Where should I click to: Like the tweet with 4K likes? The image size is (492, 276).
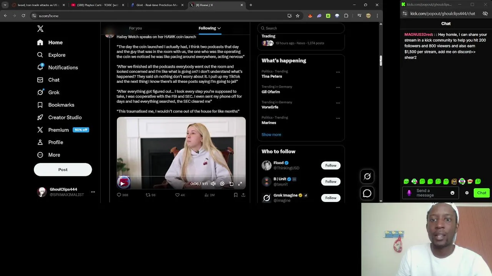click(180, 195)
